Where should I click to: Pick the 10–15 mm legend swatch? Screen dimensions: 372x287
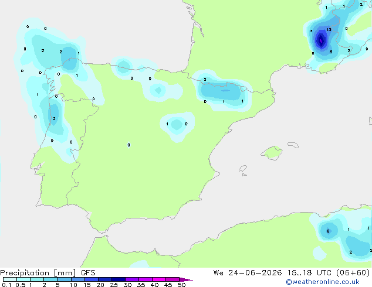(78, 279)
